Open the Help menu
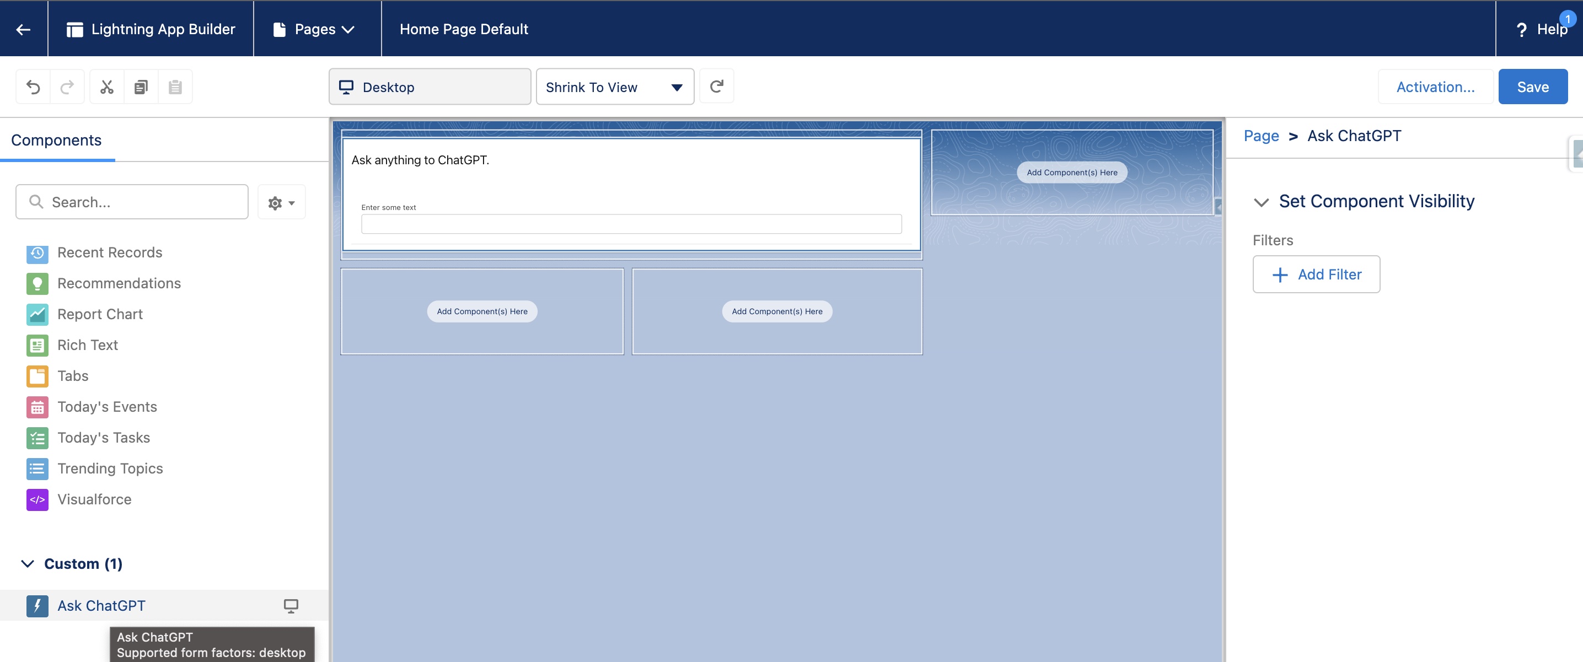This screenshot has height=662, width=1583. (x=1542, y=29)
